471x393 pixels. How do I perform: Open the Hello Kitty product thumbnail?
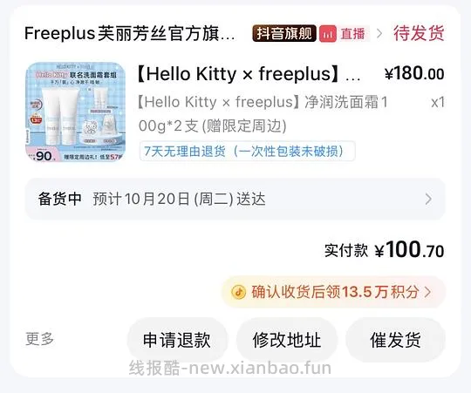(75, 112)
